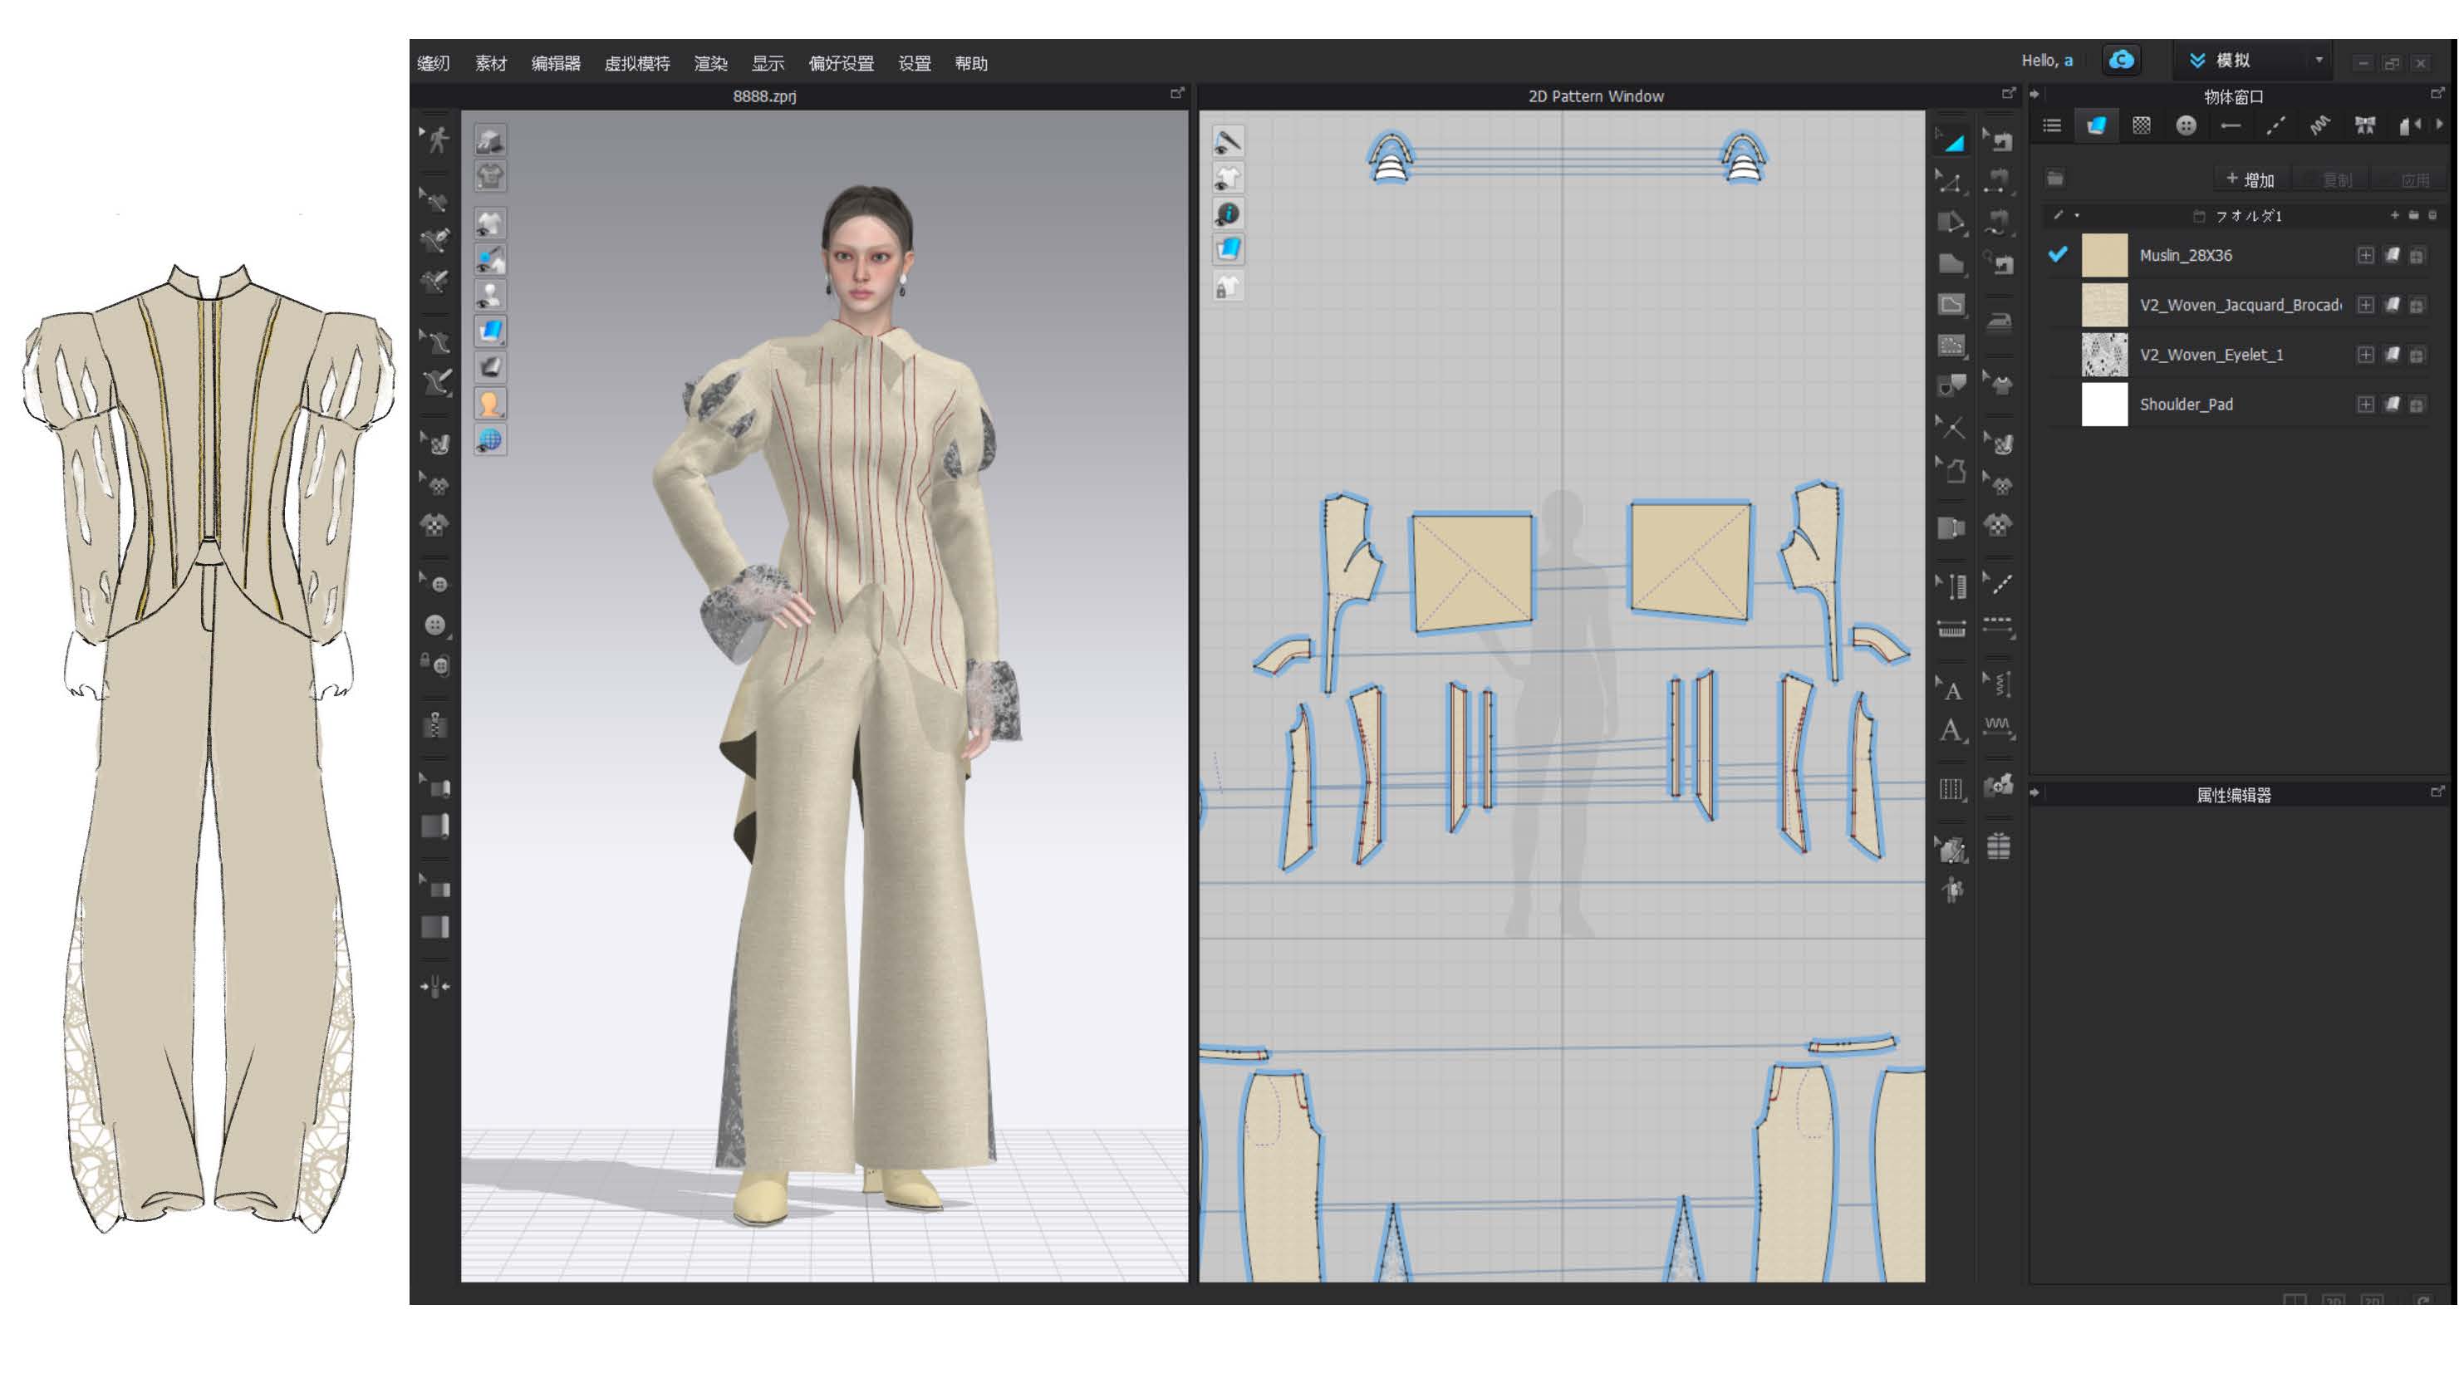Click the blue cloud sync icon
The width and height of the screenshot is (2459, 1383).
tap(2120, 60)
